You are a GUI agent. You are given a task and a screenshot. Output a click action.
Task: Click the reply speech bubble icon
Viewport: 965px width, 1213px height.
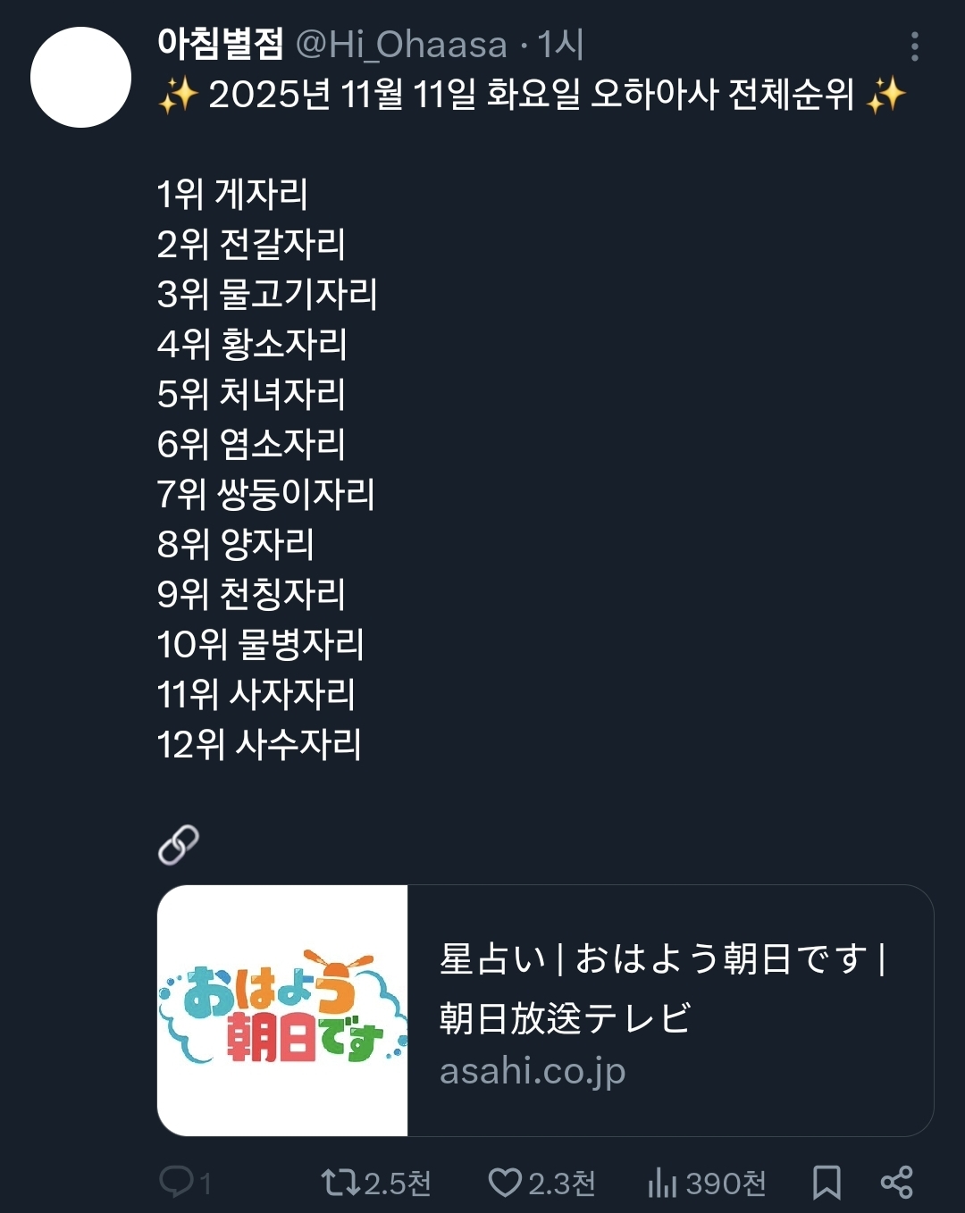tap(175, 1182)
